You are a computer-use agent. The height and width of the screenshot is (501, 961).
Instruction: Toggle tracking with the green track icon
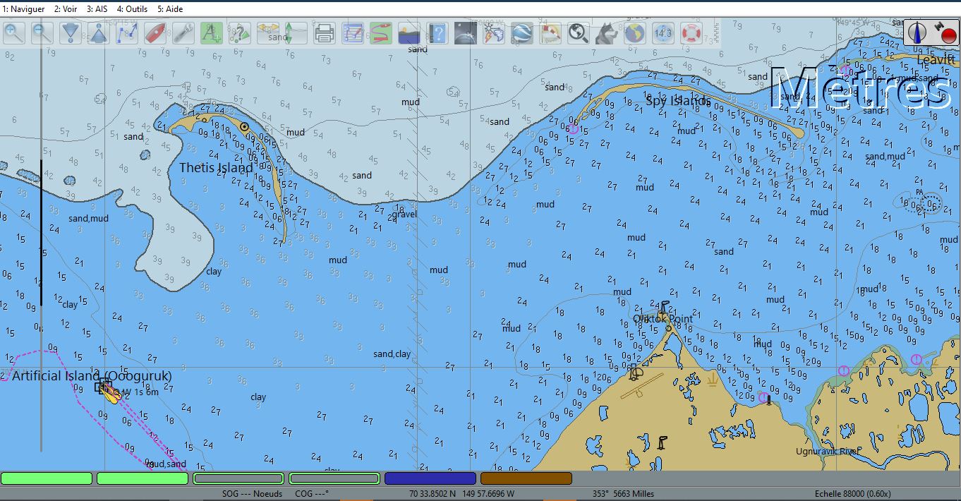coord(381,33)
